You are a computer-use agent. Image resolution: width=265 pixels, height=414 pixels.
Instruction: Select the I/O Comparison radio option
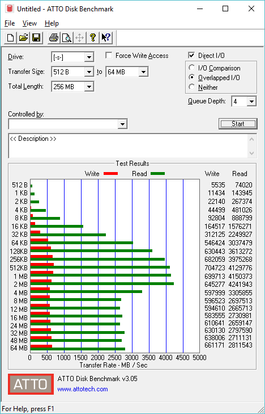[x=192, y=68]
